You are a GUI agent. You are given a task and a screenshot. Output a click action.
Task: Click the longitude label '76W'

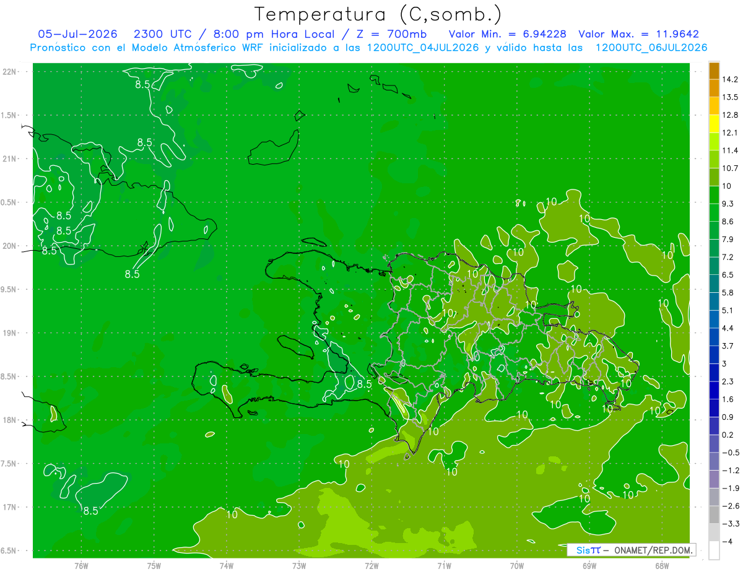click(x=81, y=566)
